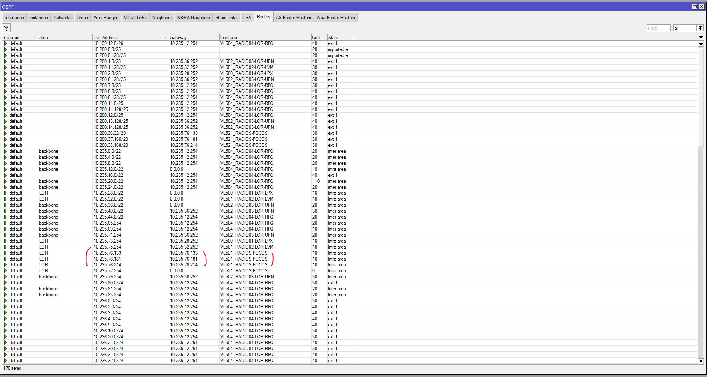The height and width of the screenshot is (377, 707).
Task: Click the 10.200.37.160/29 destination cell
Action: click(111, 139)
